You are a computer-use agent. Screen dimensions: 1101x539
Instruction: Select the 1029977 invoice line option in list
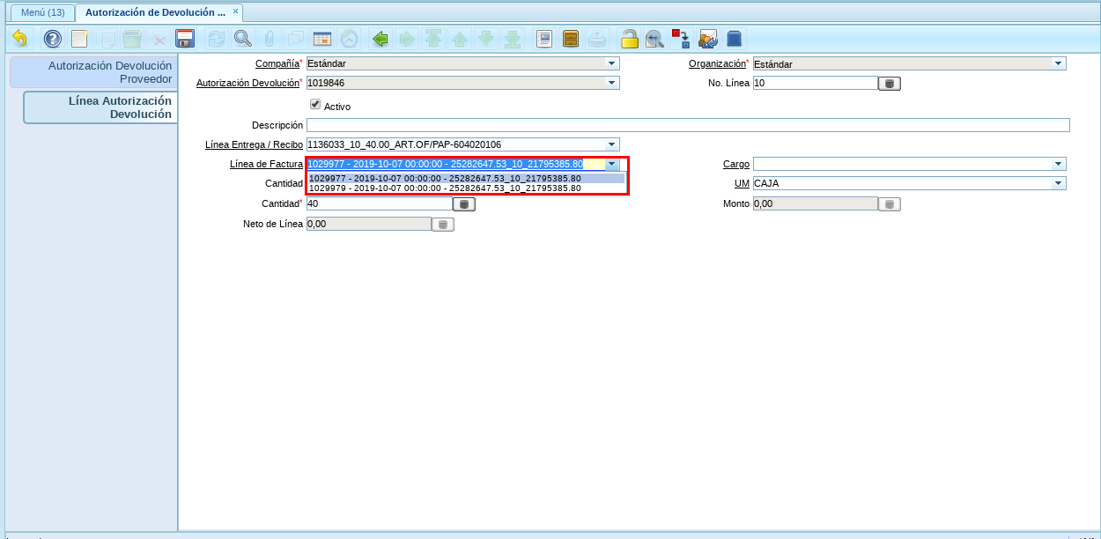tap(466, 178)
